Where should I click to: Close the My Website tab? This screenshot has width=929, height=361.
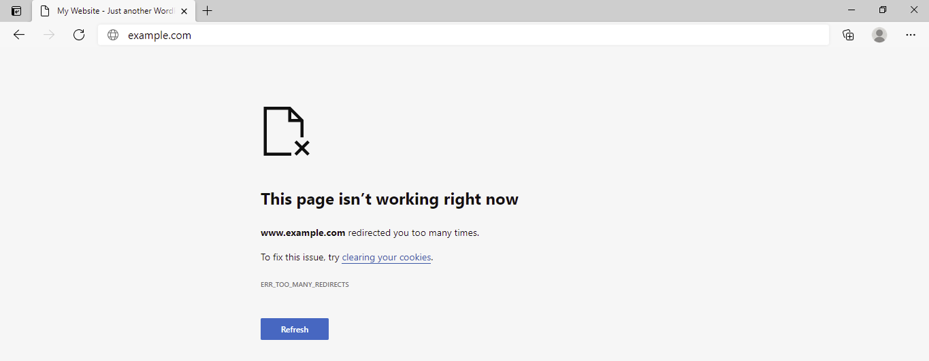184,11
